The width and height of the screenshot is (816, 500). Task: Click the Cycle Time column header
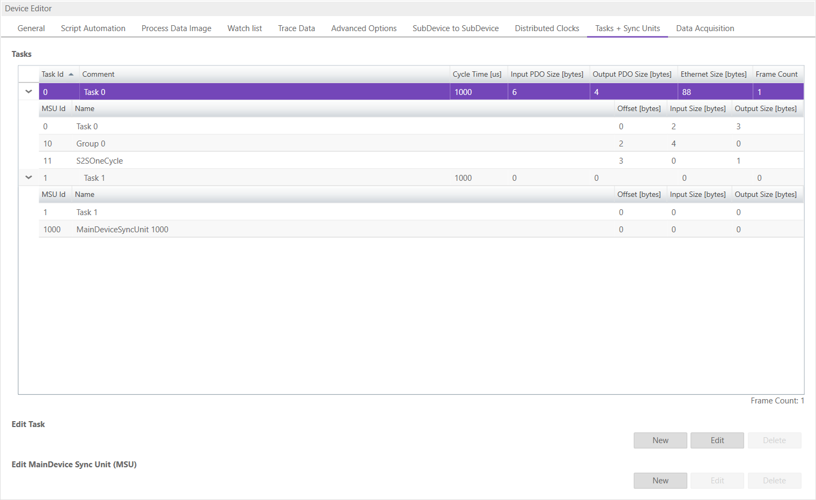point(477,75)
